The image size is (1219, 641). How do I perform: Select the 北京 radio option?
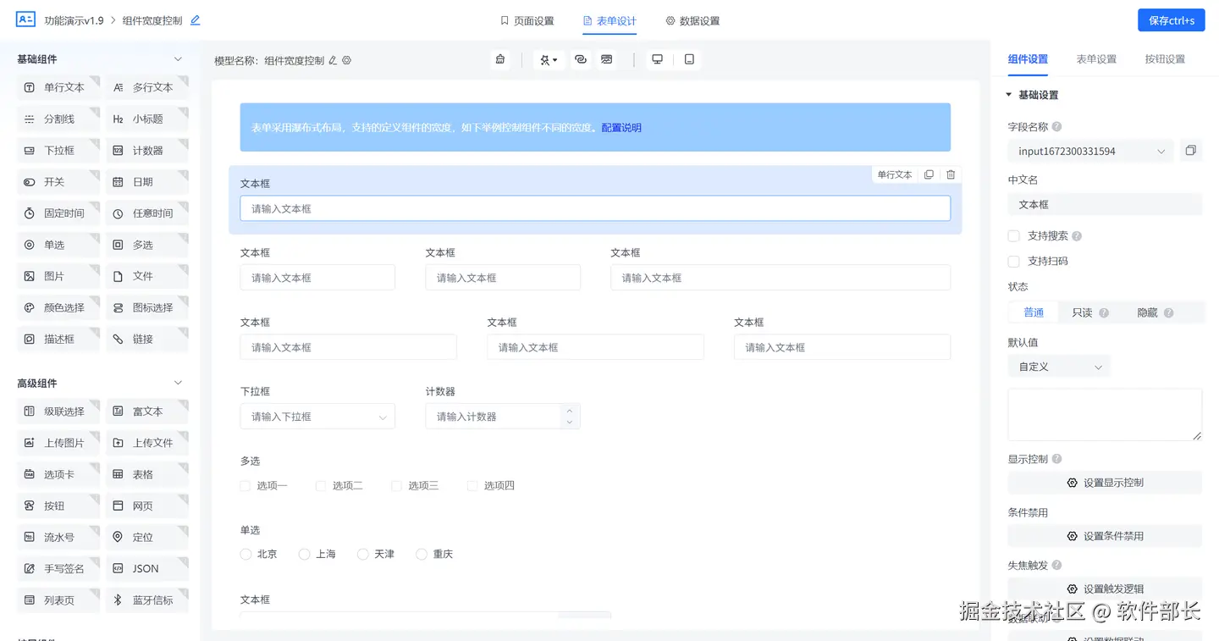pyautogui.click(x=246, y=554)
